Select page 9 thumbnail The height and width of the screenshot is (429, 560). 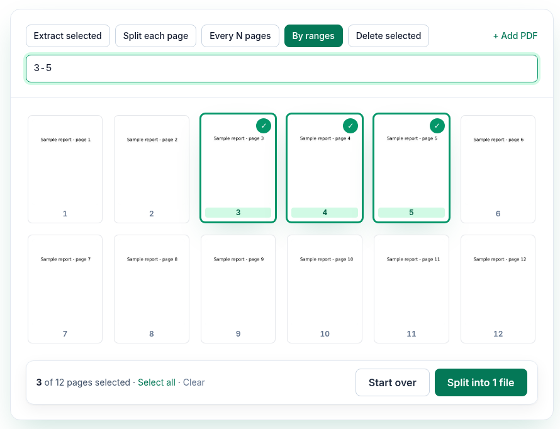238,289
